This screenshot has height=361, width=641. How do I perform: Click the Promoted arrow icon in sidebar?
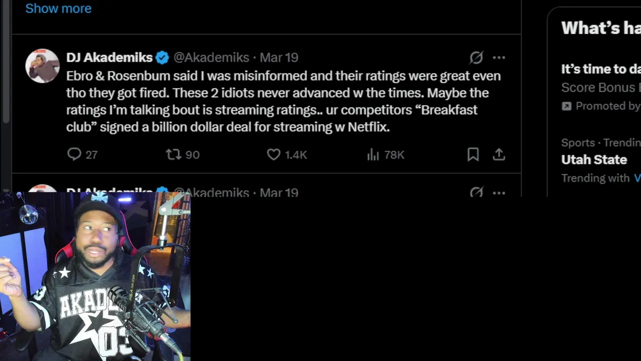point(566,106)
